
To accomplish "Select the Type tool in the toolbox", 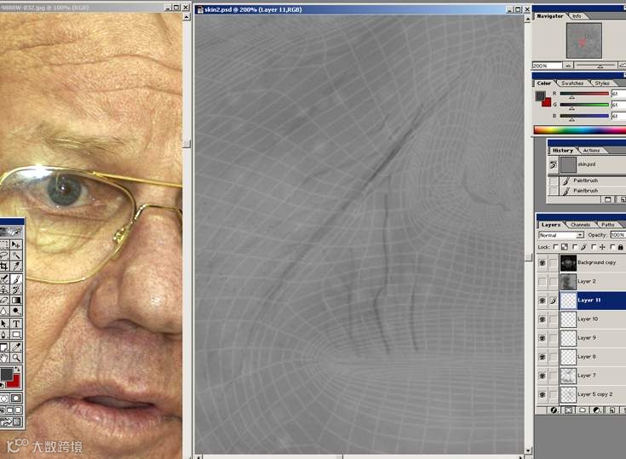I will [16, 324].
